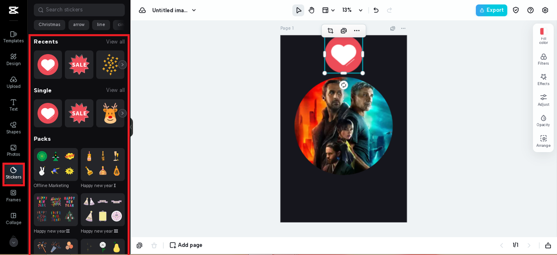Click the cloud save icon
The width and height of the screenshot is (557, 255).
(142, 10)
